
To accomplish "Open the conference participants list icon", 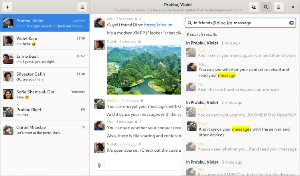I will tap(253, 7).
